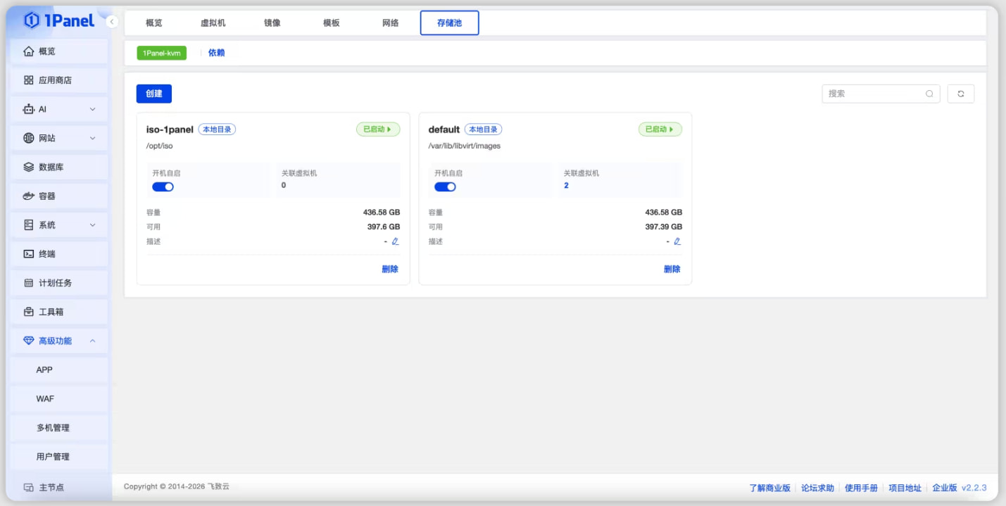The image size is (1006, 506).
Task: Open the 使用手册 footer link
Action: 861,488
